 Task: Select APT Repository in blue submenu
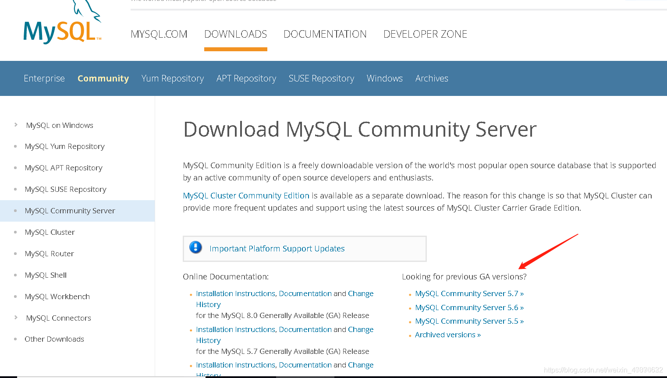pos(246,78)
